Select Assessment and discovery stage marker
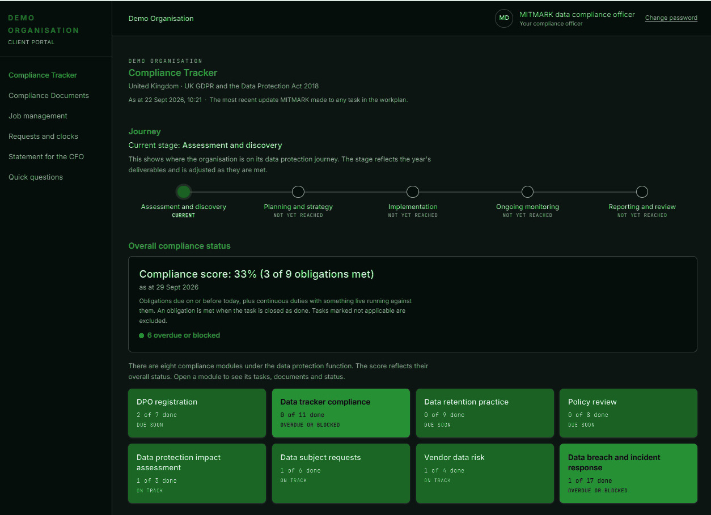Screen dimensions: 711x515 point(183,191)
